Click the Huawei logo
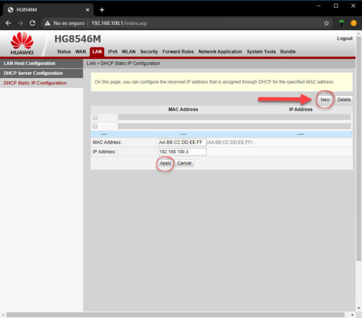362x318 pixels. pos(22,43)
